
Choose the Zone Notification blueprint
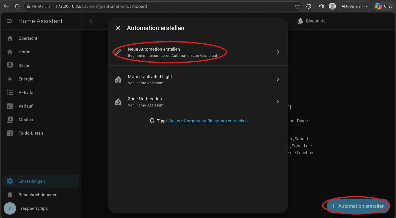pyautogui.click(x=198, y=102)
